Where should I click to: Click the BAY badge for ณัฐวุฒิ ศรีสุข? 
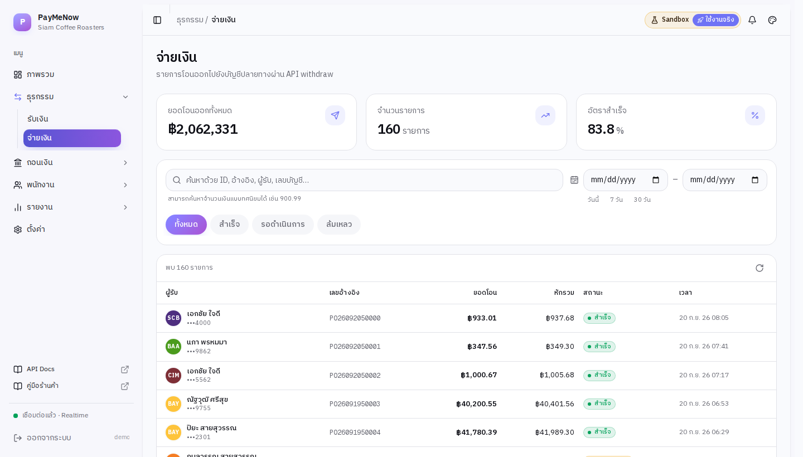[x=173, y=404]
